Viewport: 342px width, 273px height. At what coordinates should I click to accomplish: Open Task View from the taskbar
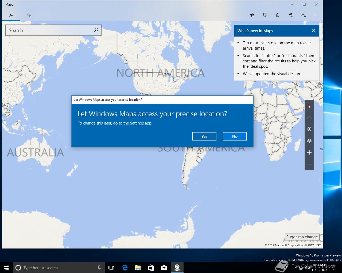coord(111,268)
